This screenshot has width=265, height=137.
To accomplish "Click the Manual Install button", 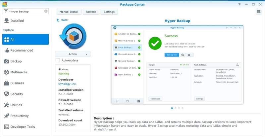I will pos(69,12).
